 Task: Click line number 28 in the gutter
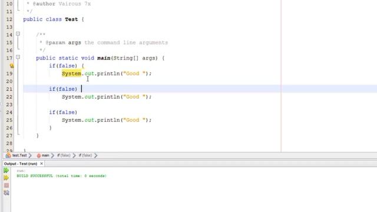tap(9, 143)
